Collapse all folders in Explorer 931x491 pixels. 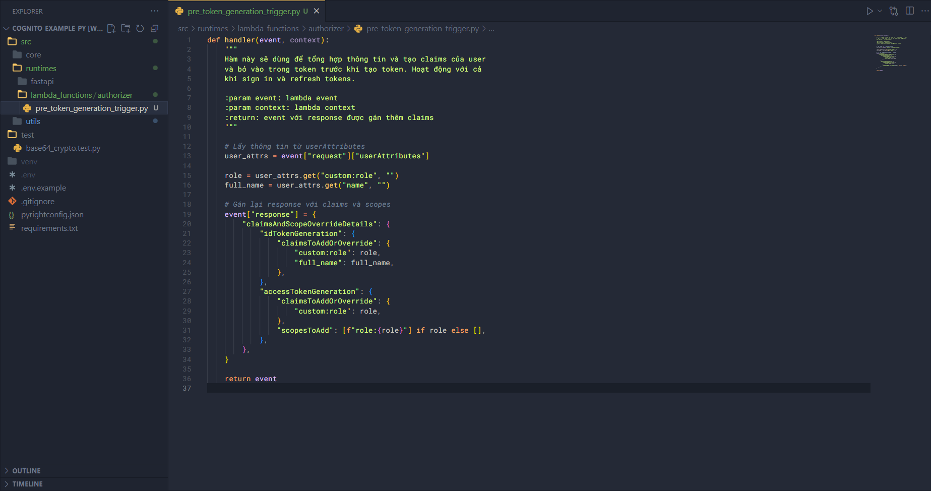pyautogui.click(x=154, y=29)
